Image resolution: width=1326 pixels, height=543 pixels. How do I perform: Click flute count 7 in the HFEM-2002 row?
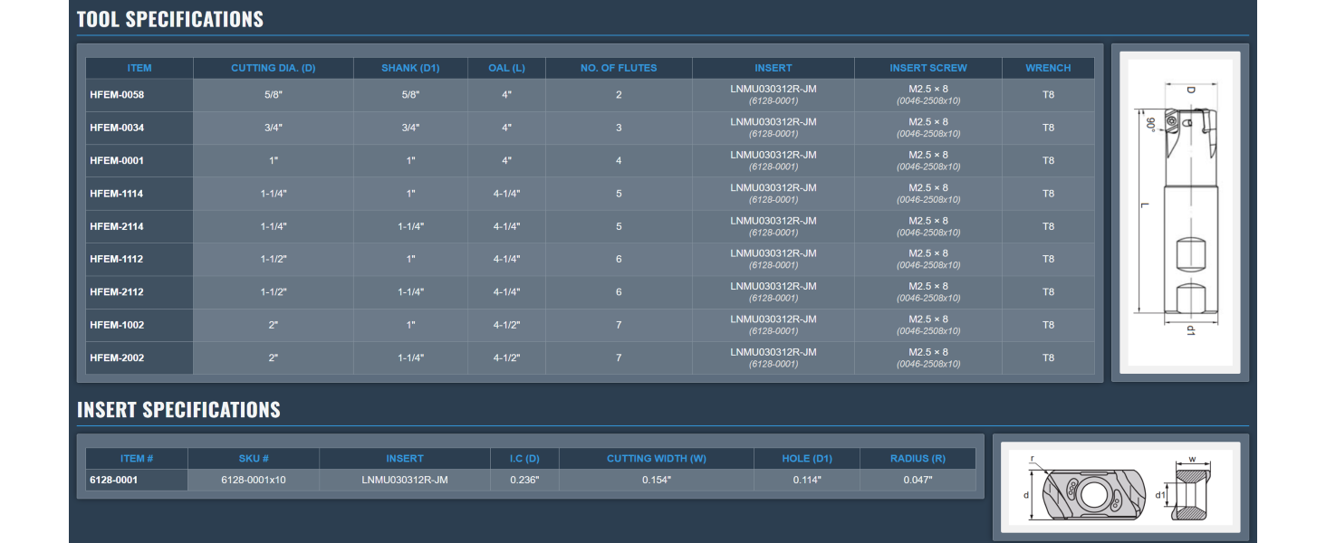[619, 357]
